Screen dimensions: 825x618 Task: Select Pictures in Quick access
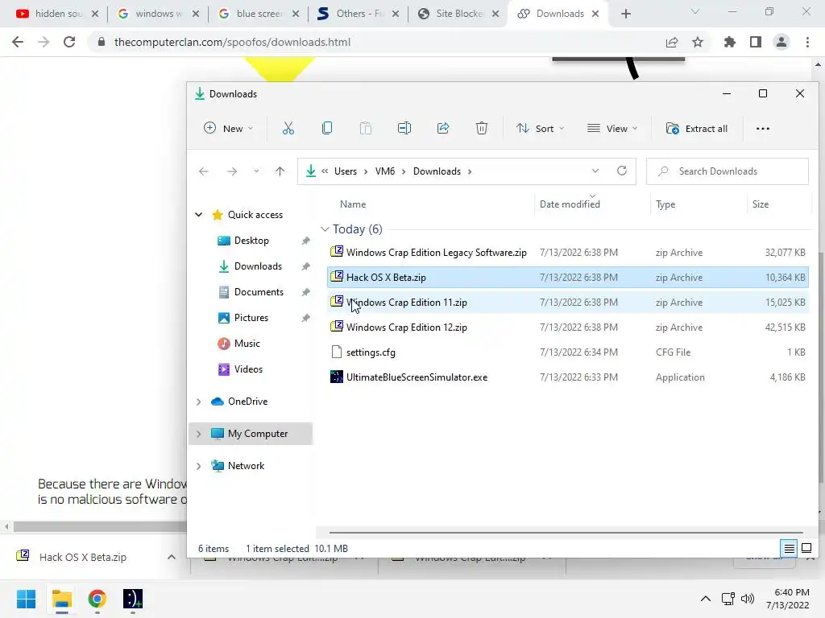coord(251,317)
